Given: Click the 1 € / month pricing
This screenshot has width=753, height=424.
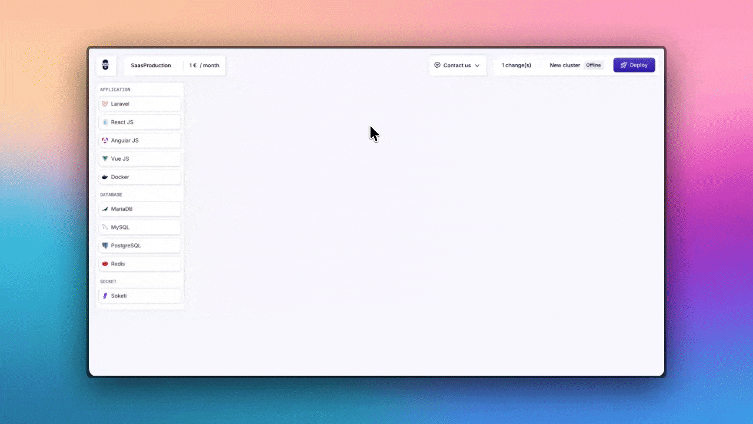Looking at the screenshot, I should [x=204, y=65].
